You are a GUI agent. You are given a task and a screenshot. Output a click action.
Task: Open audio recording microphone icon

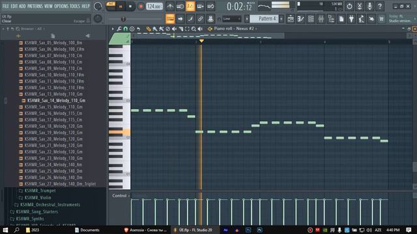click(x=369, y=6)
